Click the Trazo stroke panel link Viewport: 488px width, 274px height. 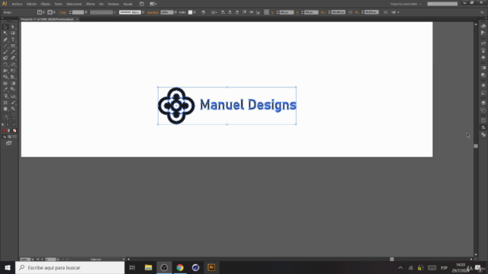coord(63,12)
